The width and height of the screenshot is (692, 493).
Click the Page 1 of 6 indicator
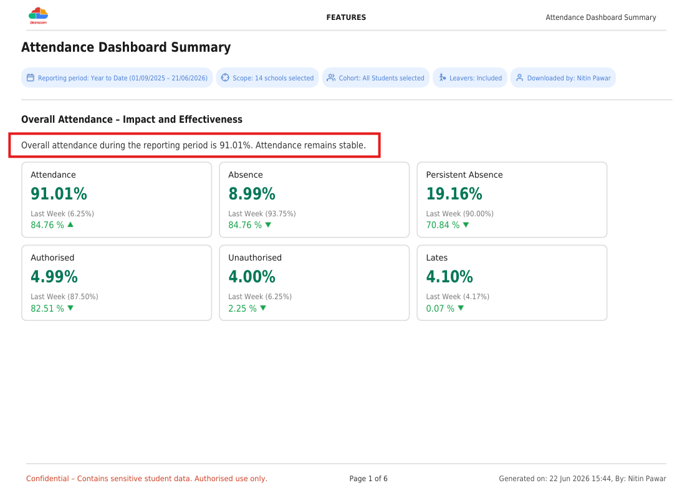coord(368,479)
